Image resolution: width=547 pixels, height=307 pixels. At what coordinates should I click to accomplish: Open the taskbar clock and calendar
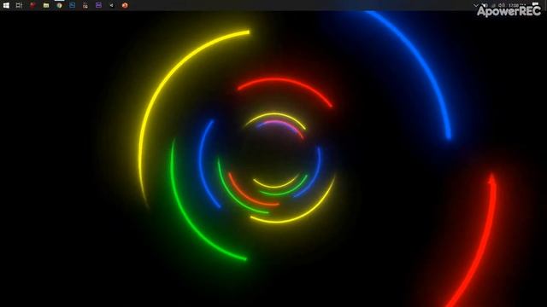click(x=516, y=5)
